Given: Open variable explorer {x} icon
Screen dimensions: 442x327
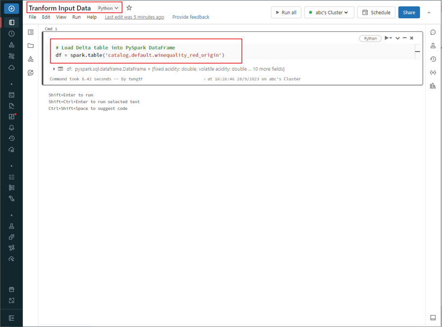Looking at the screenshot, I should (x=433, y=73).
